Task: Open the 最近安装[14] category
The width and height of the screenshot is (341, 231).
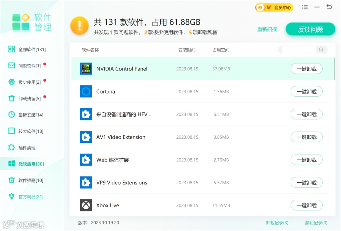Action: point(26,115)
